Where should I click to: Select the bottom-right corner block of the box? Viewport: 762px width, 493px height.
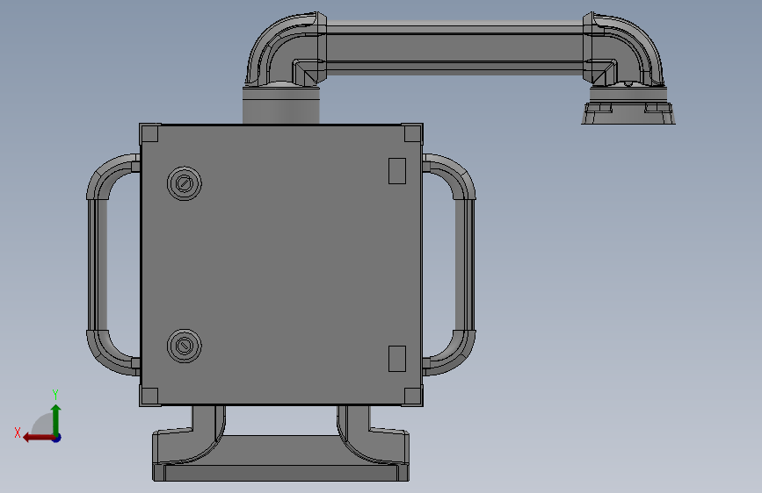pyautogui.click(x=412, y=396)
